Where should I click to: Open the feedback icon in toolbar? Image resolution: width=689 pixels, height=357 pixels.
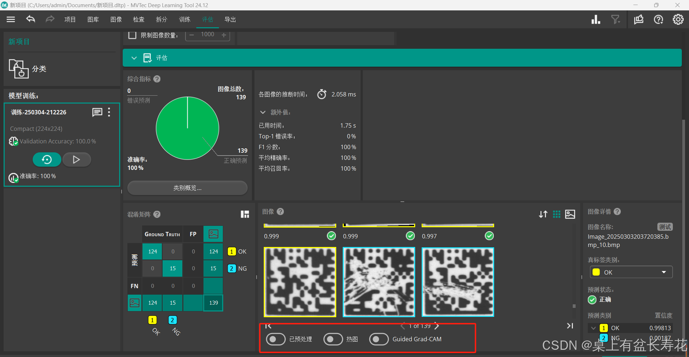[639, 19]
